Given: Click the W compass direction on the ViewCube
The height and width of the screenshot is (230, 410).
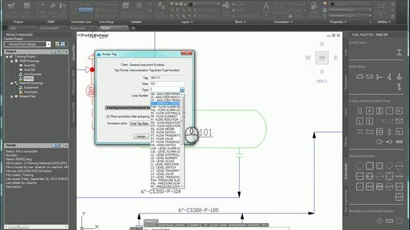Looking at the screenshot, I should [308, 57].
